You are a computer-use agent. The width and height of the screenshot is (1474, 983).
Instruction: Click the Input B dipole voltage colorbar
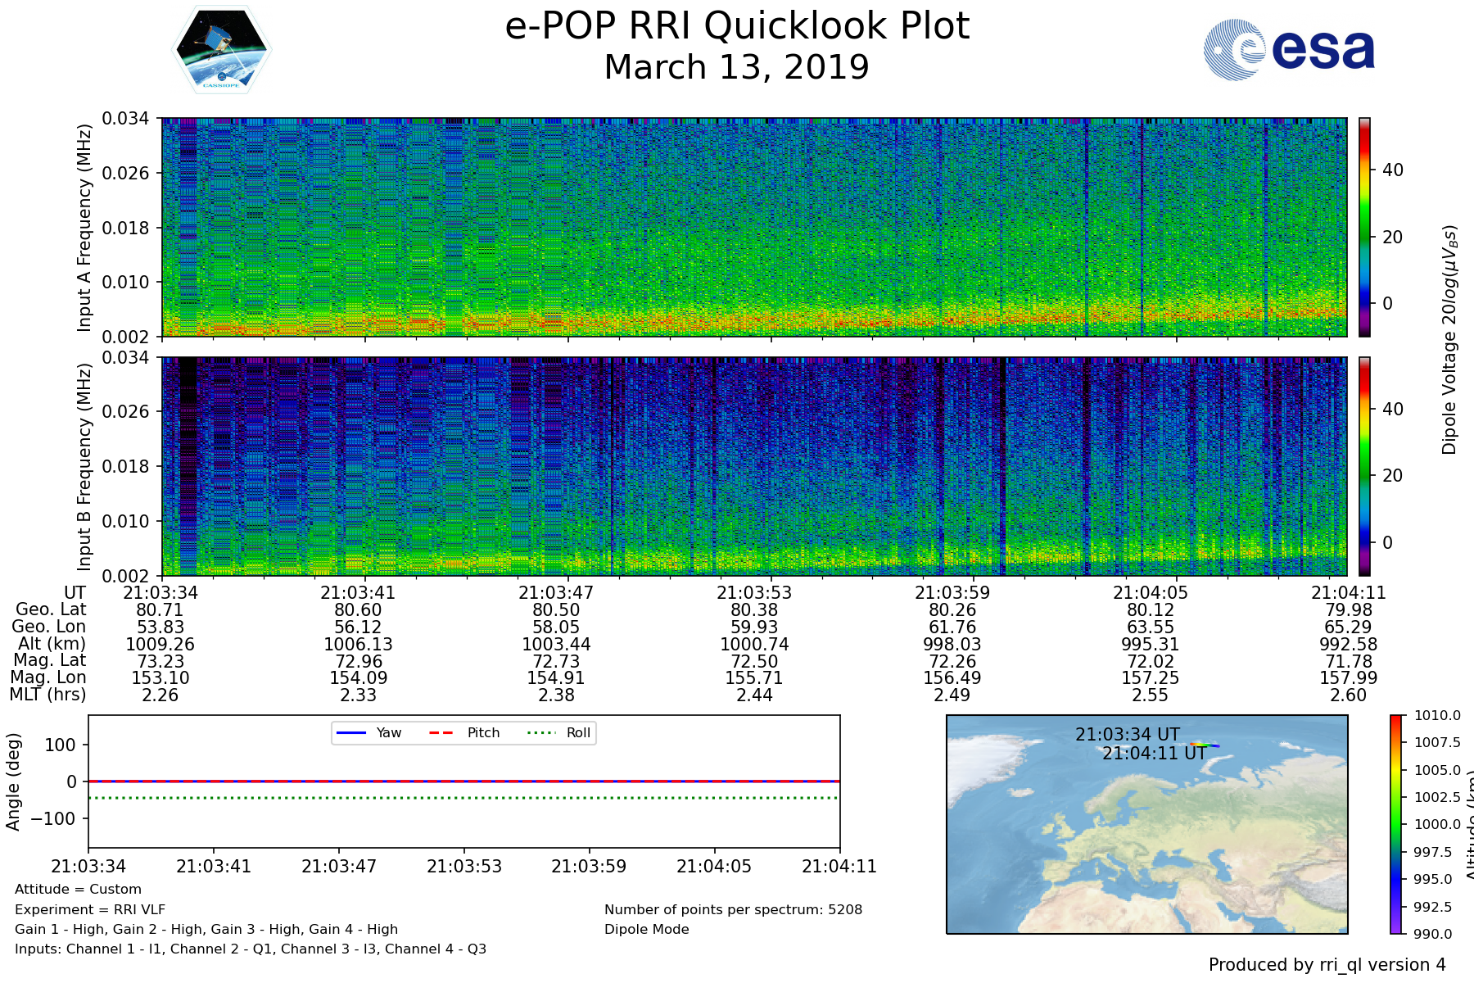pos(1364,466)
